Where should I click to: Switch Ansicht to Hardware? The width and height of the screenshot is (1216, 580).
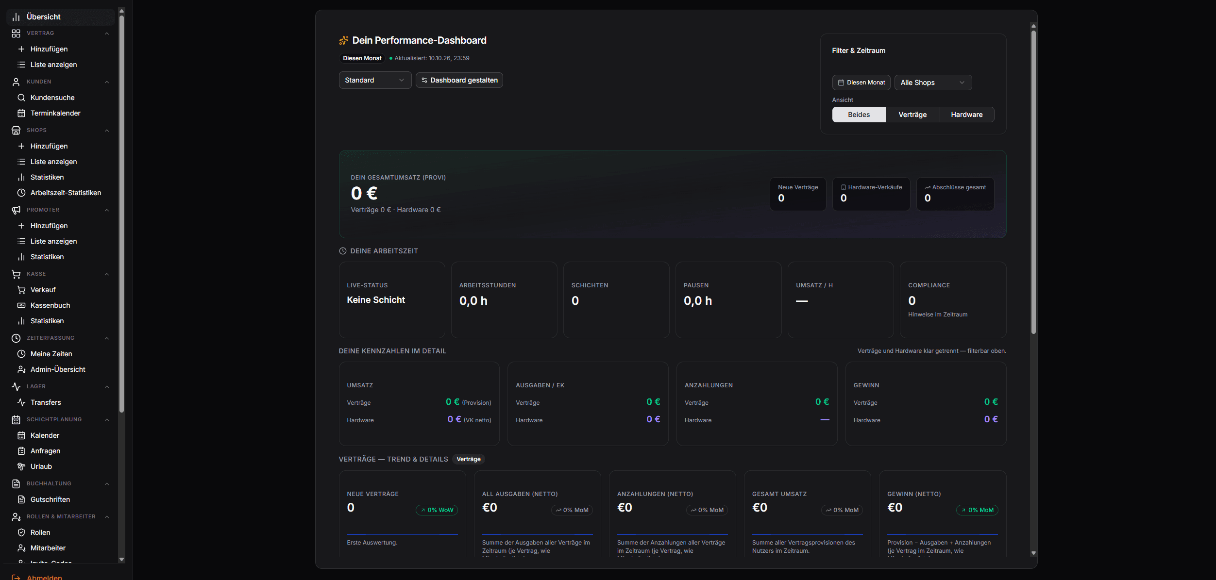(x=966, y=115)
